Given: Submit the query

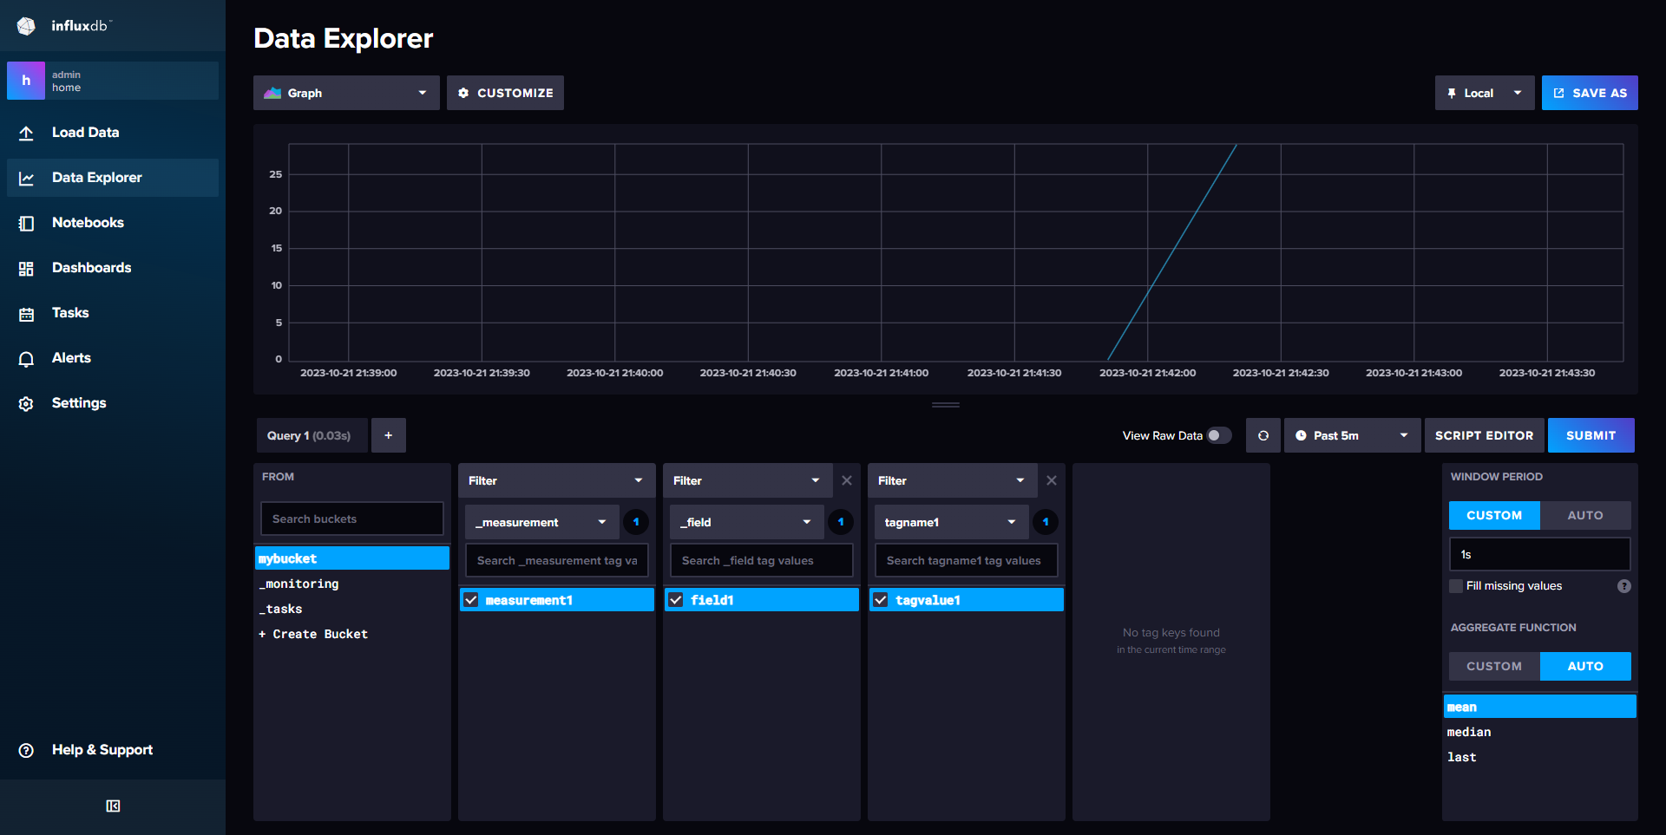Looking at the screenshot, I should click(x=1591, y=435).
